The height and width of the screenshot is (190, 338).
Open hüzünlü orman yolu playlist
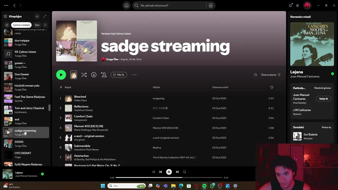[x=26, y=87]
